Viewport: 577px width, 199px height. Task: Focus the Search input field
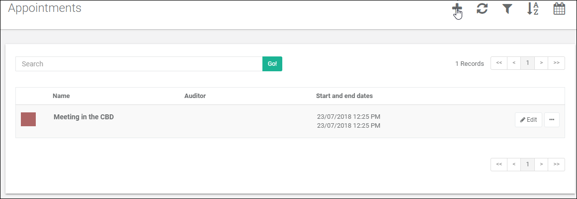[139, 64]
